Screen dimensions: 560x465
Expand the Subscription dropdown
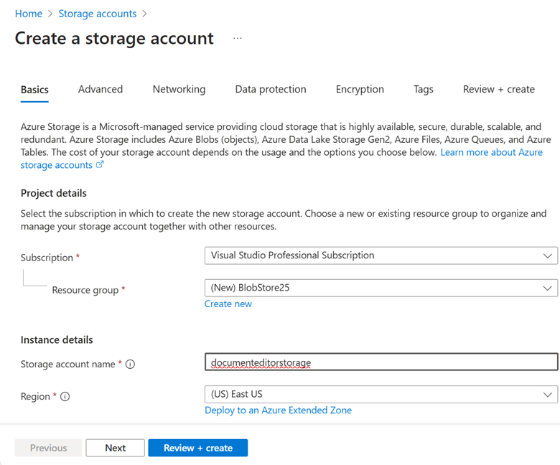(x=381, y=255)
